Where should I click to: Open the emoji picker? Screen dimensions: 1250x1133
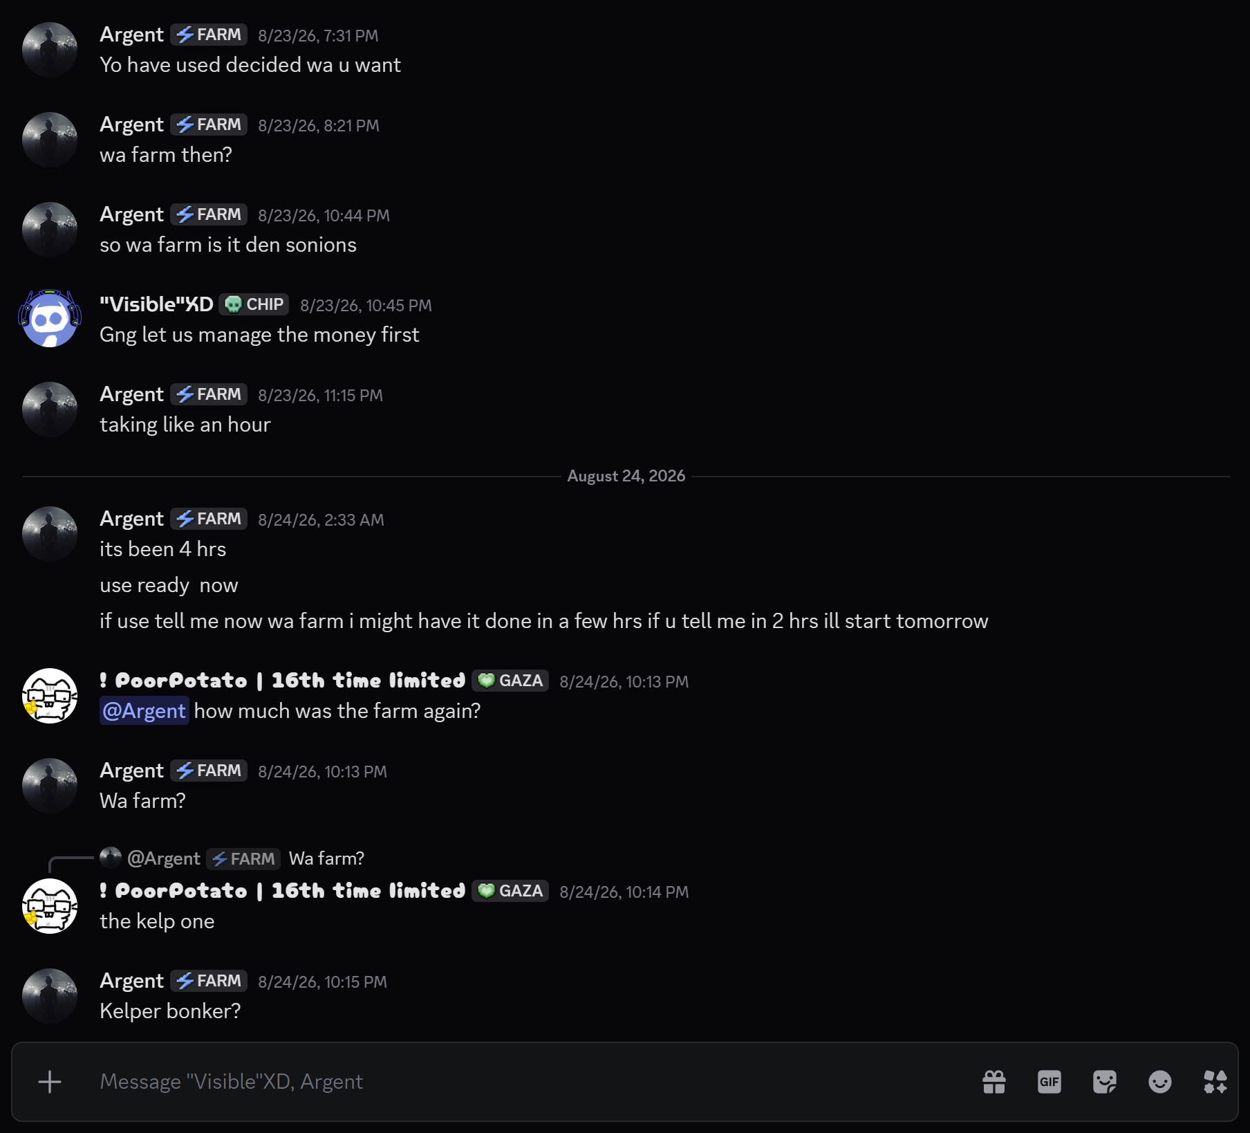(1160, 1082)
